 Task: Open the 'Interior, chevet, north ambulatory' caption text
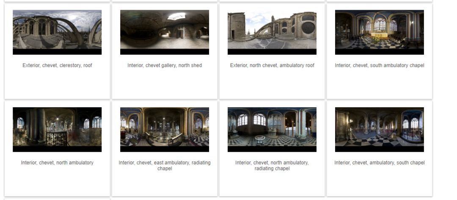tap(57, 163)
